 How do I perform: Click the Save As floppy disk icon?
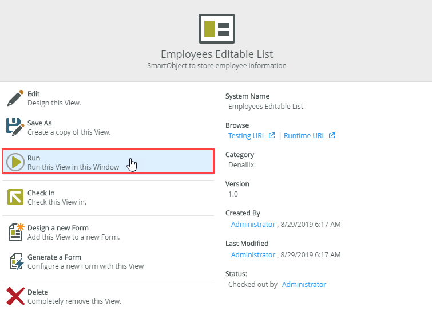coord(15,127)
